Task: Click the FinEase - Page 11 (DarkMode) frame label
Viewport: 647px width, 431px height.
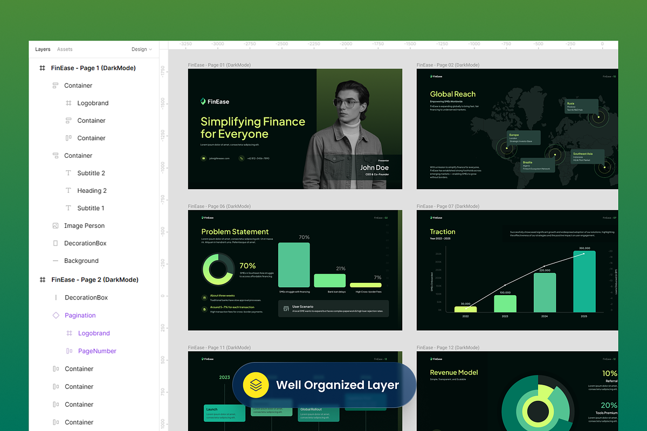Action: tap(219, 348)
